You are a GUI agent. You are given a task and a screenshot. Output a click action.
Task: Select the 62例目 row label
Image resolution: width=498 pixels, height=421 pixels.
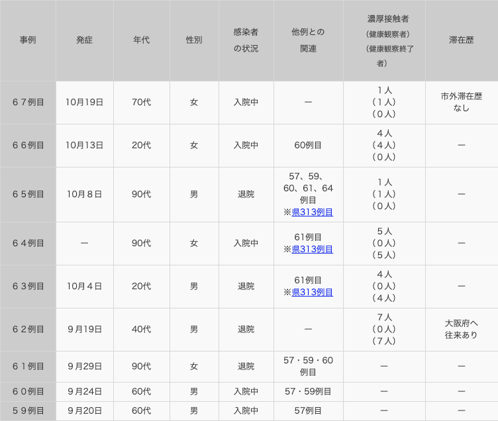(28, 329)
